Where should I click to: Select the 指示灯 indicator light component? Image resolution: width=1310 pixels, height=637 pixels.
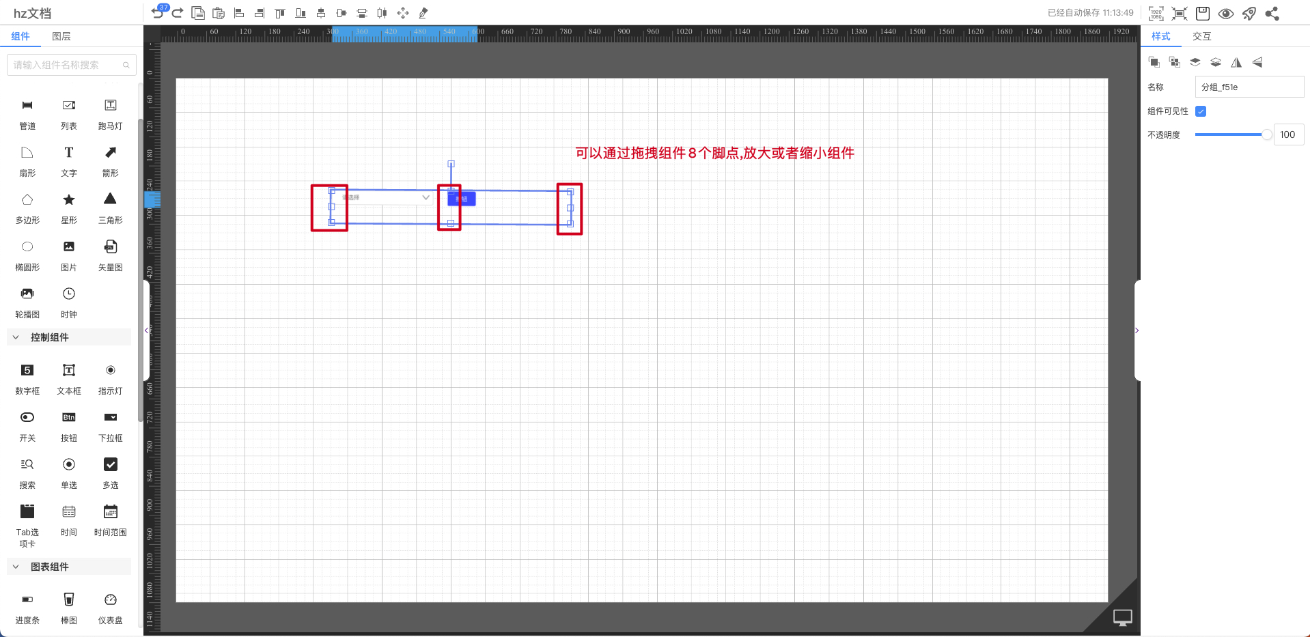[111, 379]
